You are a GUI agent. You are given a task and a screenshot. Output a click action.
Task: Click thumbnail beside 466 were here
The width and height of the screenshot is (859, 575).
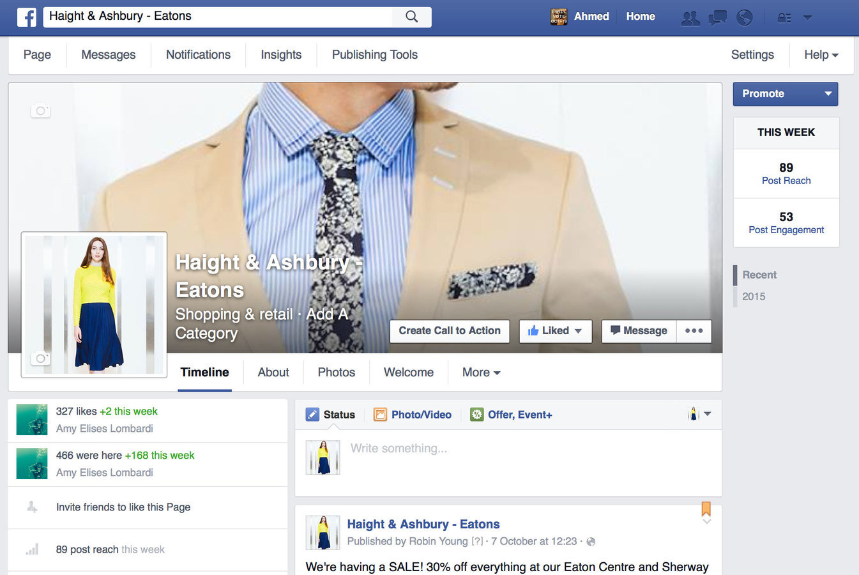32,463
